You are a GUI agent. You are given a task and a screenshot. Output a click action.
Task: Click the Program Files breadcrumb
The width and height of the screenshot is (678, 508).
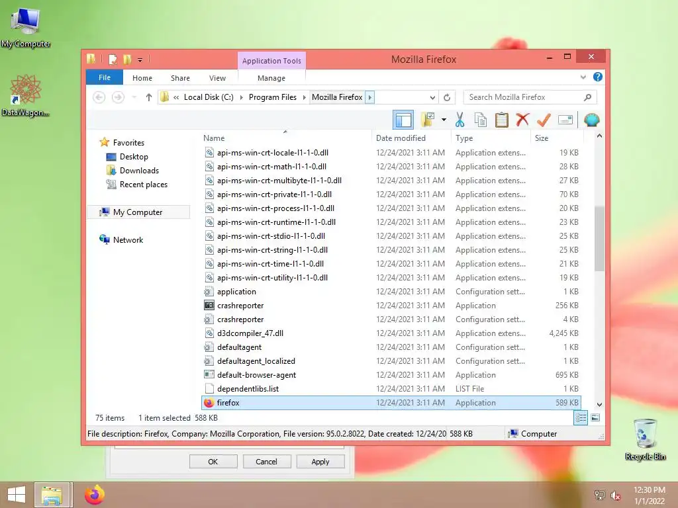(x=272, y=97)
